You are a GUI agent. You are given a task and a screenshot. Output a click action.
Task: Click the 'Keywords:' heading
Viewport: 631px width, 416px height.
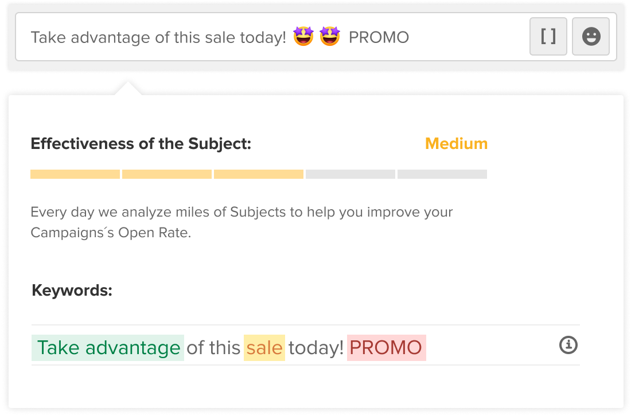coord(72,290)
